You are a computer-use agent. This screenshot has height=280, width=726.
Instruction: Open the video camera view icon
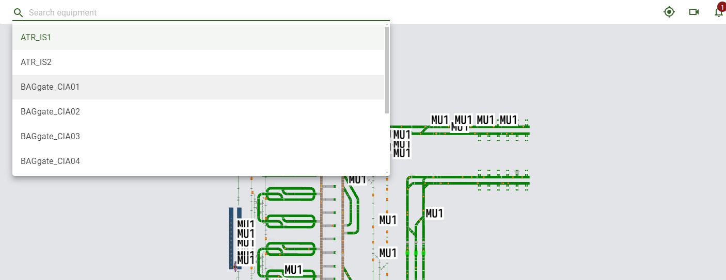pos(694,12)
